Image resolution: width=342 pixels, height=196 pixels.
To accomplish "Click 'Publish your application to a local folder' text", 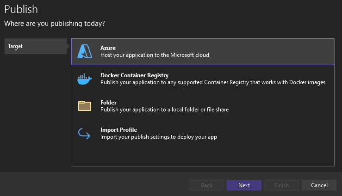I will (x=164, y=110).
